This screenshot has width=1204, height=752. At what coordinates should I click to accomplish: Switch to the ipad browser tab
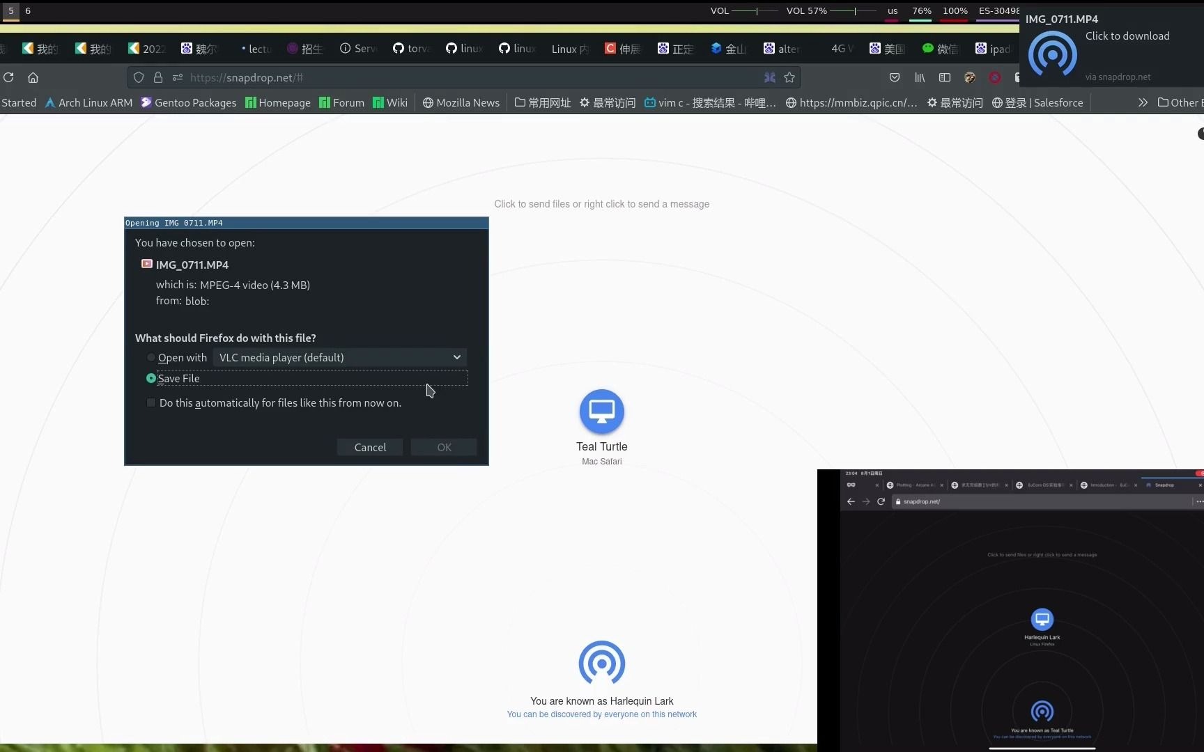[x=994, y=49]
